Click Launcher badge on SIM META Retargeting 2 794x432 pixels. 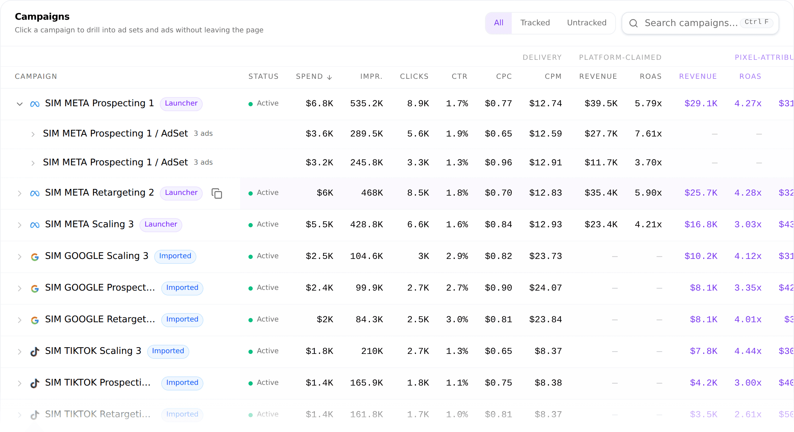pyautogui.click(x=181, y=193)
